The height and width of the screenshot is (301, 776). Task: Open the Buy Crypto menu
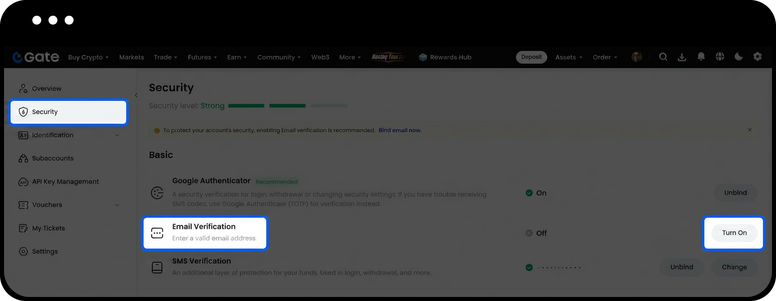point(88,57)
